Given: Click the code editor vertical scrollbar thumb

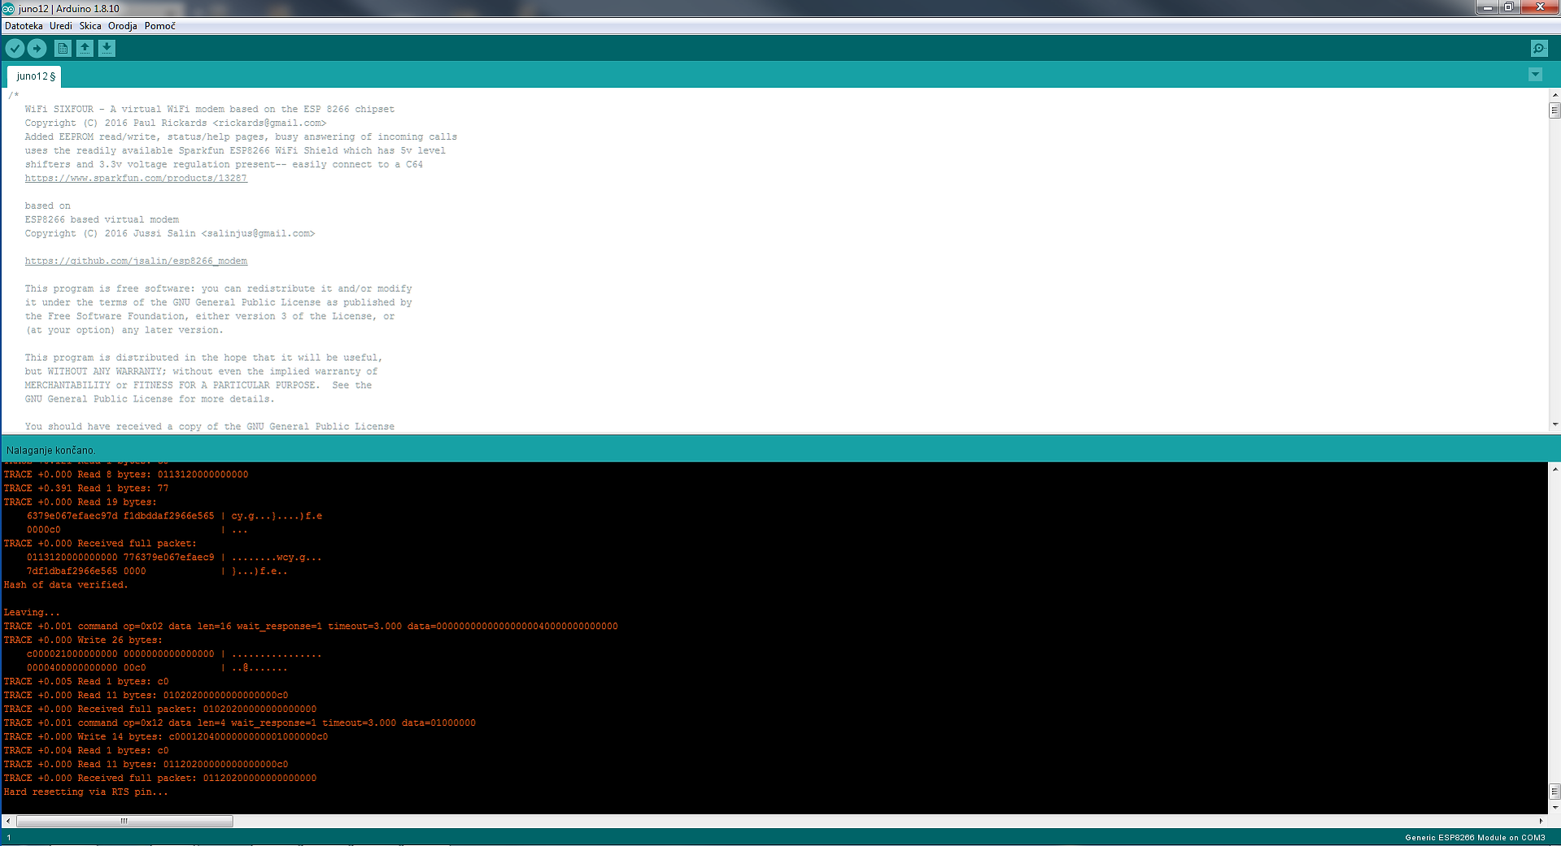Looking at the screenshot, I should point(1554,111).
